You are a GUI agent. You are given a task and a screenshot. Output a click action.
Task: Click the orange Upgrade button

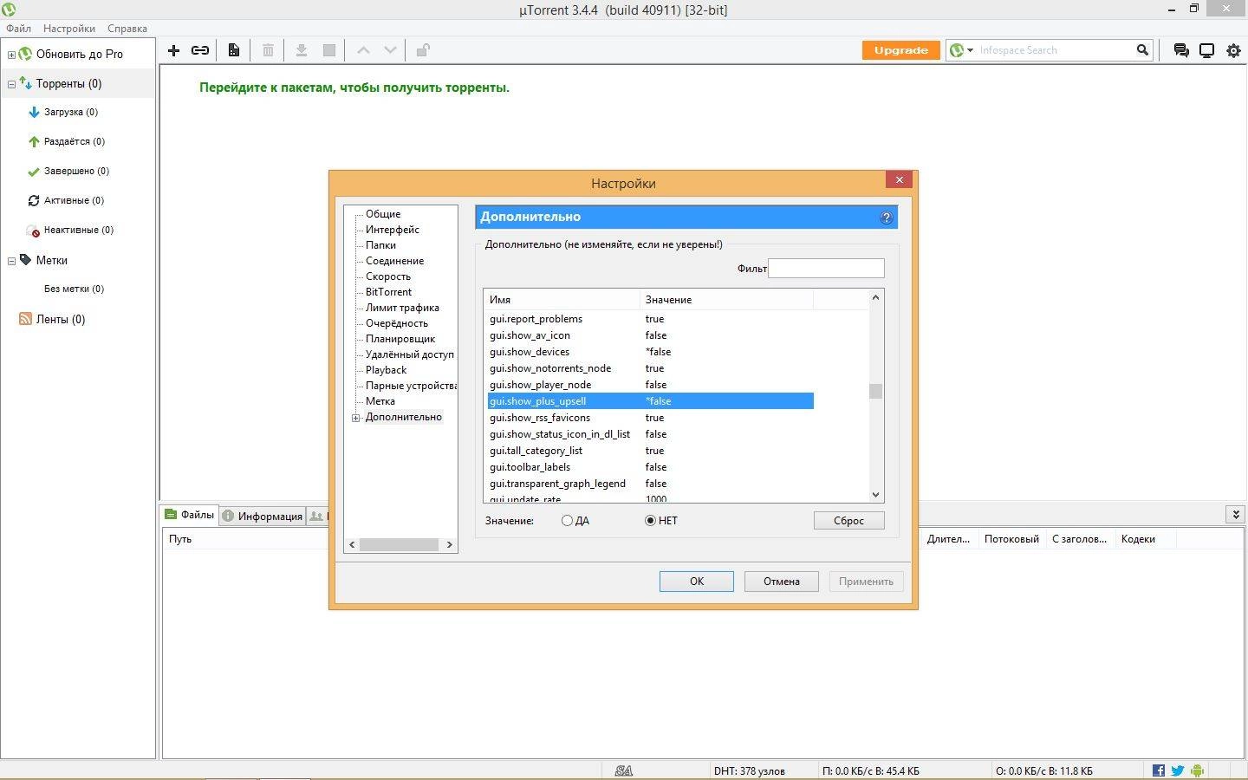(x=900, y=49)
